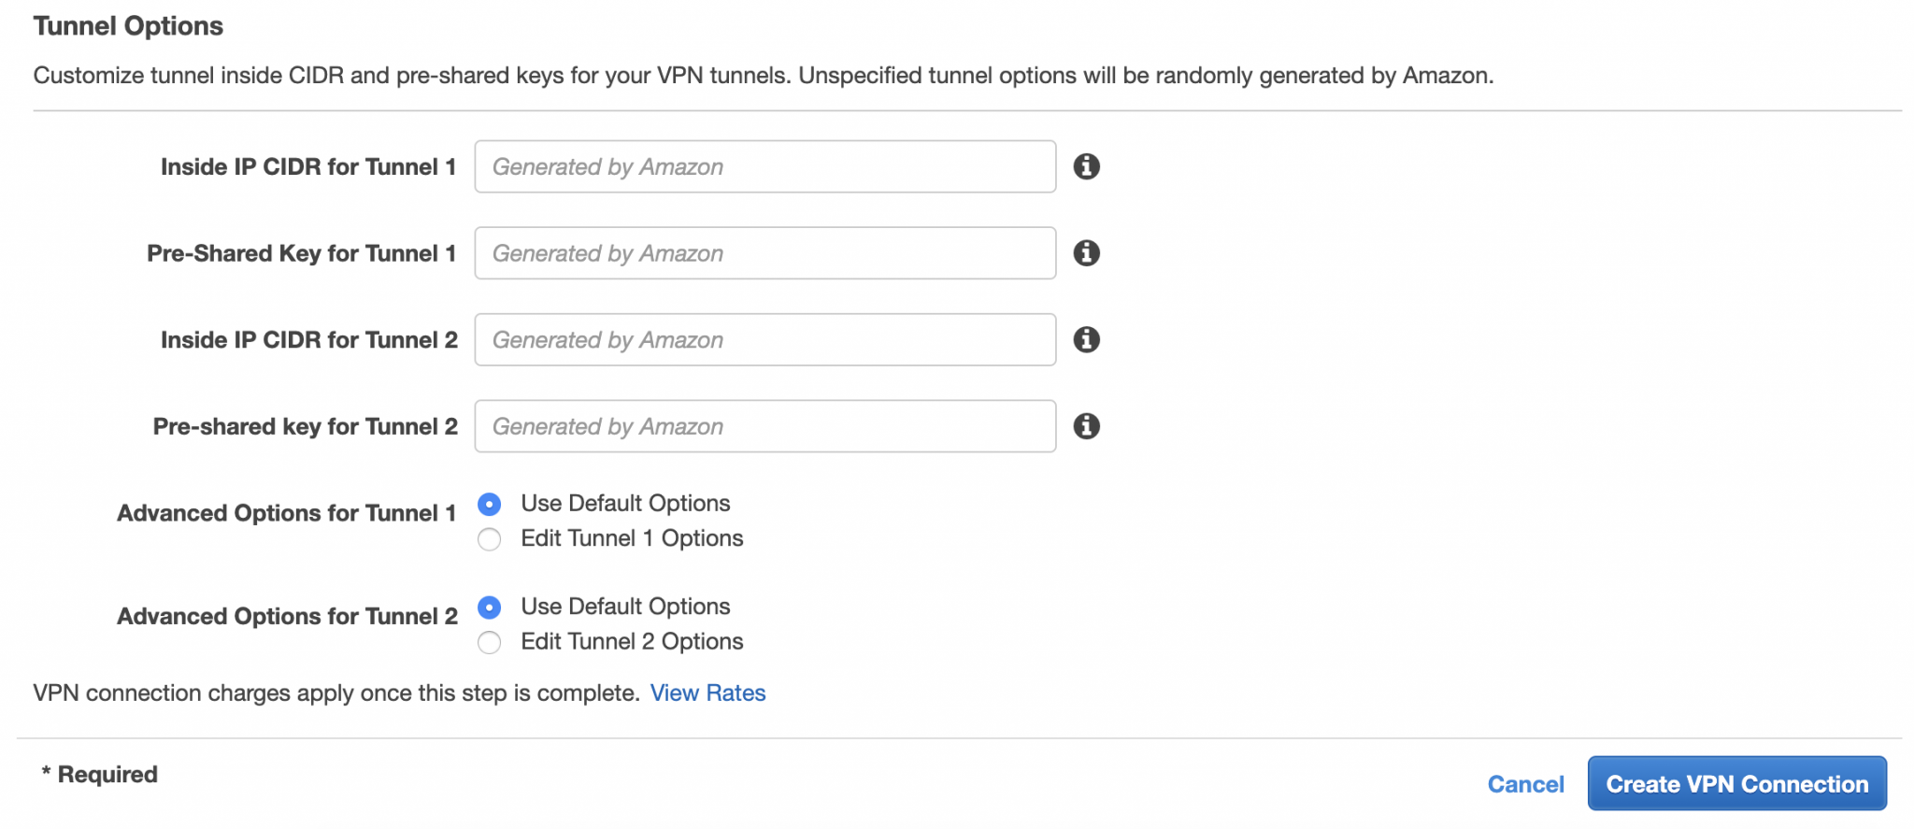Click the Advanced Options for Tunnel 2 label
The height and width of the screenshot is (829, 1914).
287,616
